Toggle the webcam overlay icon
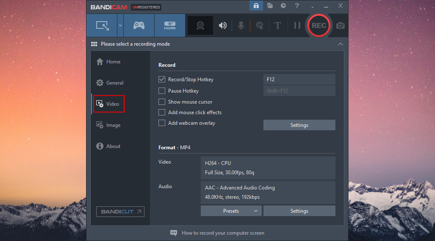Image resolution: width=435 pixels, height=241 pixels. [200, 26]
